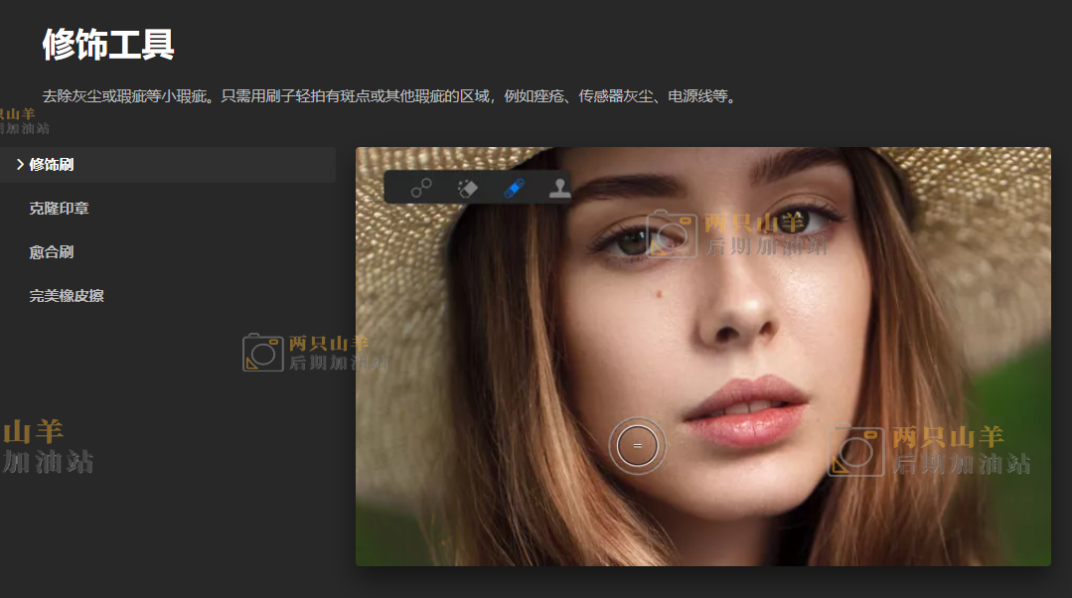The image size is (1072, 598).
Task: Select the Perfect Eraser icon in toolbar
Action: 468,188
